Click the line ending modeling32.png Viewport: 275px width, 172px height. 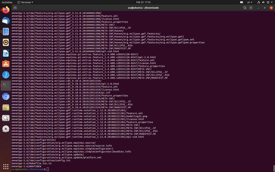(80, 116)
